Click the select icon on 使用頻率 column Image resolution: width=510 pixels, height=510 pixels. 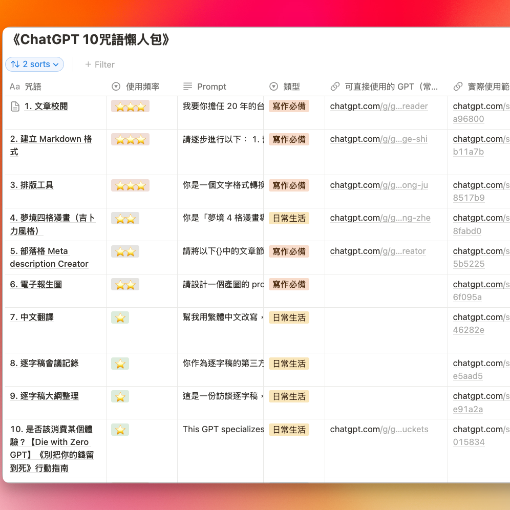point(116,87)
